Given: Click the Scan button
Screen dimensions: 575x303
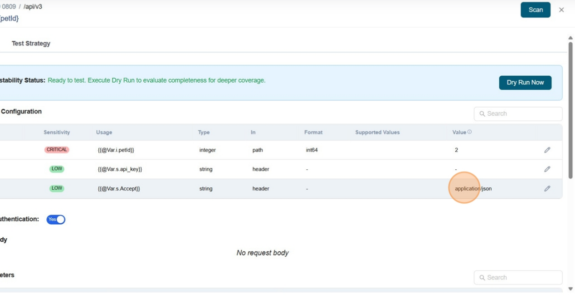Looking at the screenshot, I should coord(535,9).
